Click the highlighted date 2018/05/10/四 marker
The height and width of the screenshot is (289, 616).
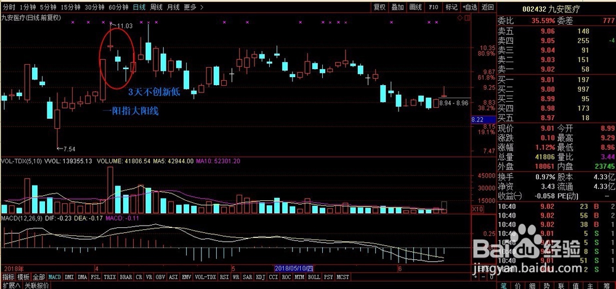tap(293, 268)
